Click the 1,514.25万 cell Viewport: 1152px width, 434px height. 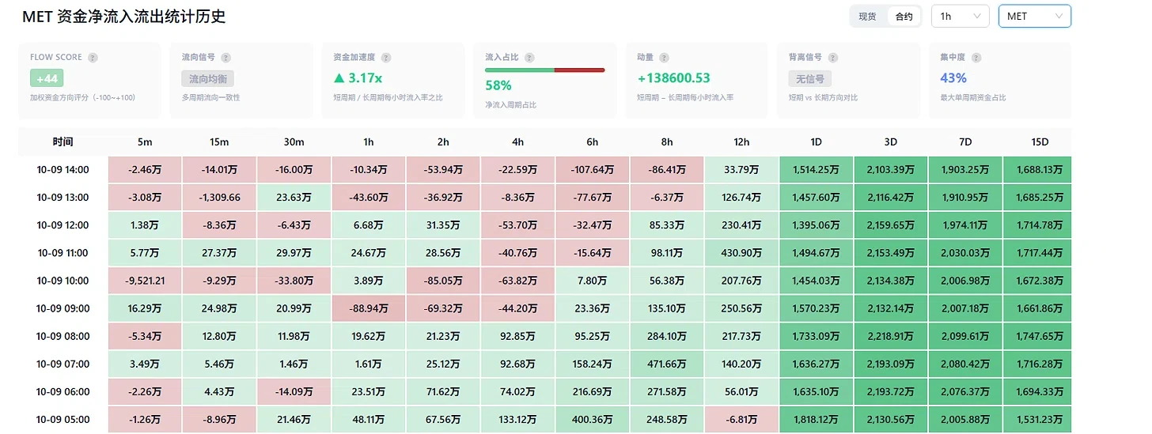(x=817, y=170)
